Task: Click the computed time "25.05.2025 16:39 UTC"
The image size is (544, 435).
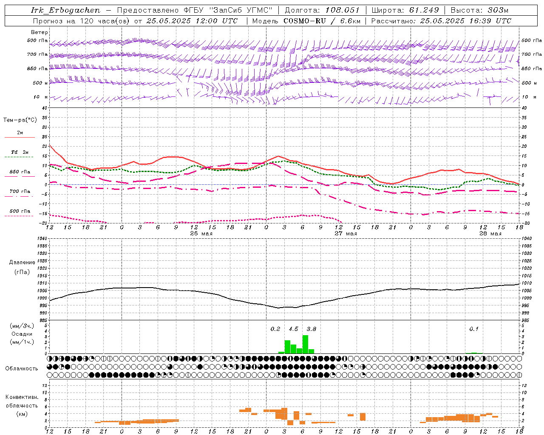Action: (466, 21)
